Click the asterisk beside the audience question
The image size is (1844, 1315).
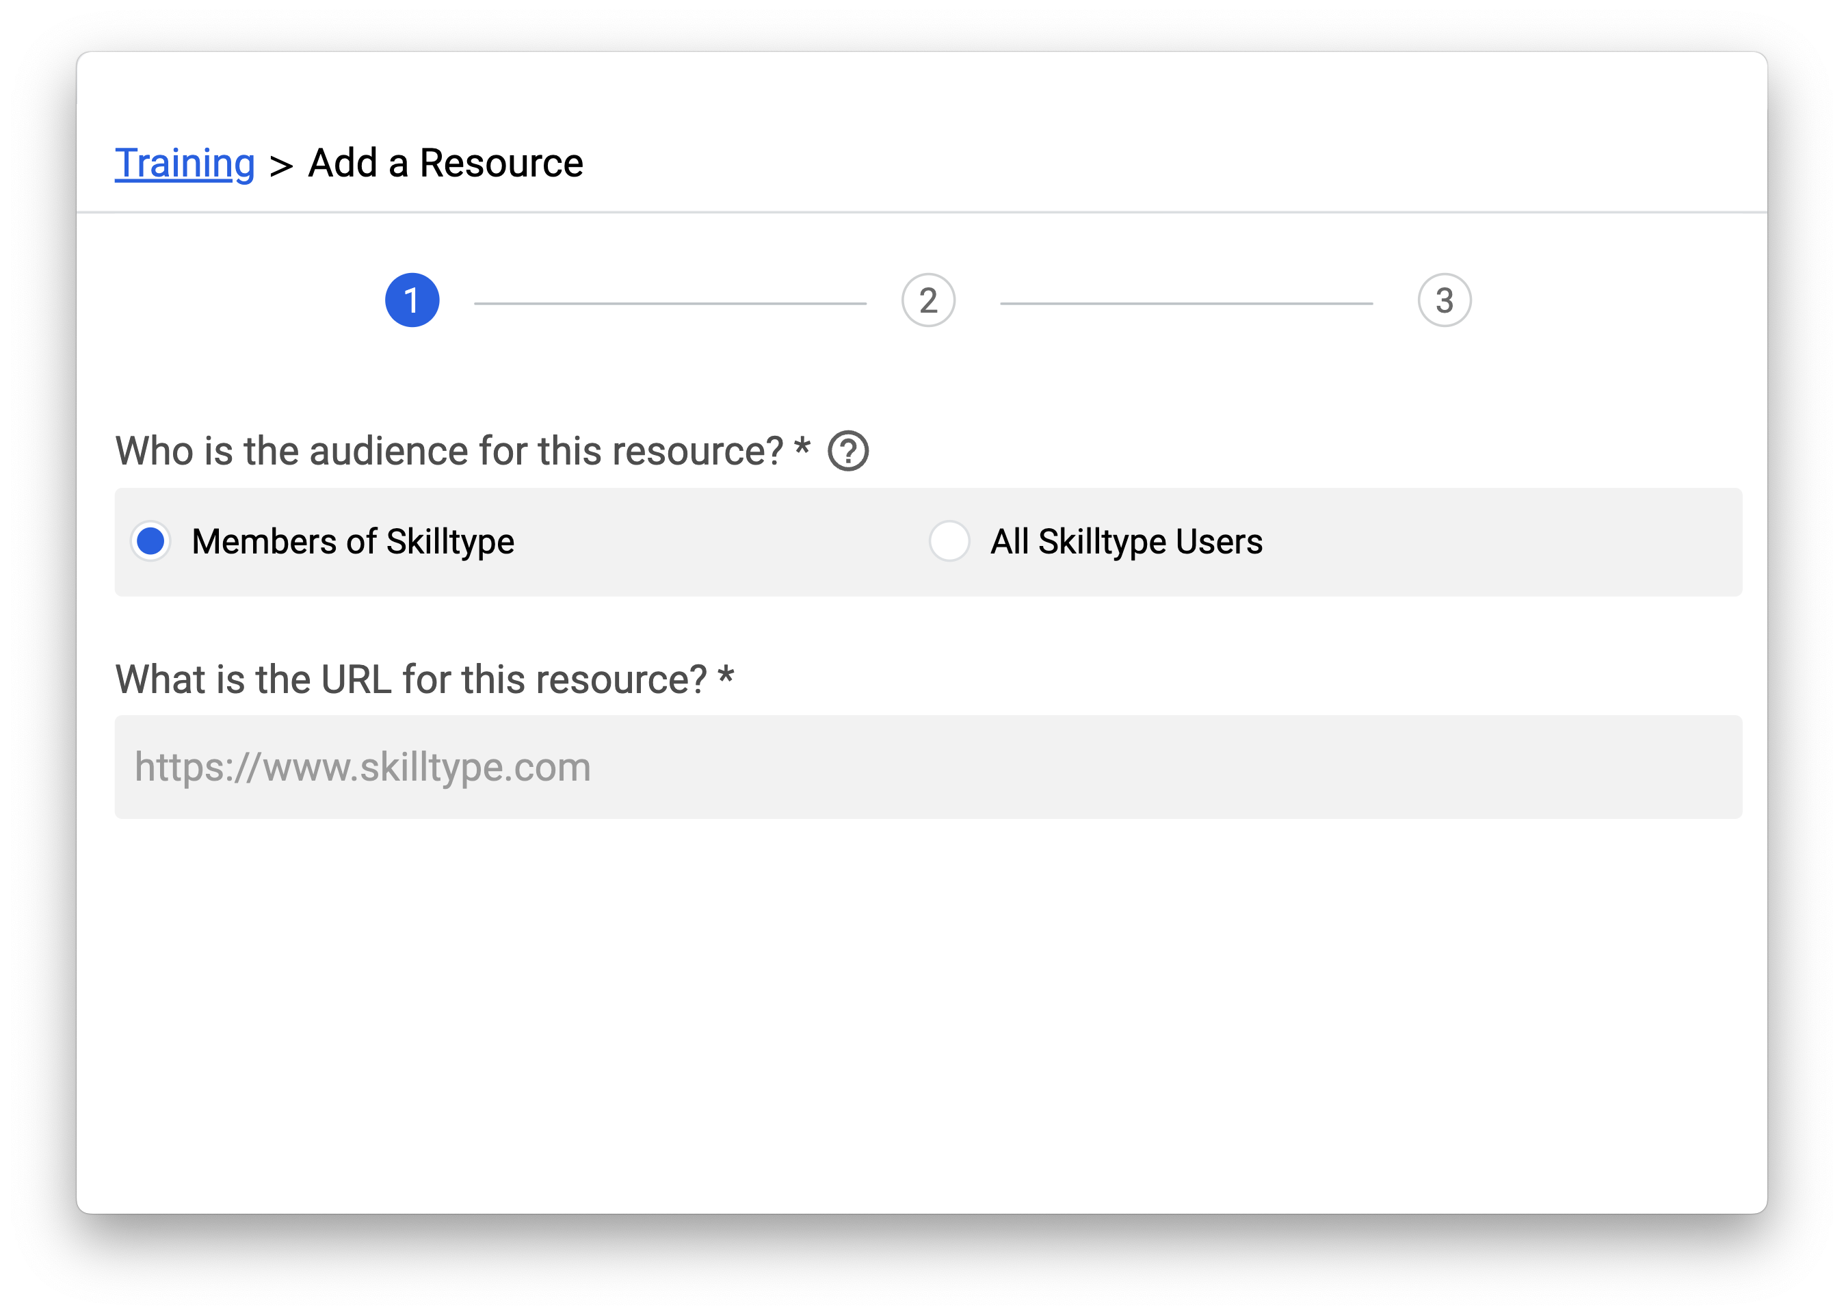coord(802,446)
